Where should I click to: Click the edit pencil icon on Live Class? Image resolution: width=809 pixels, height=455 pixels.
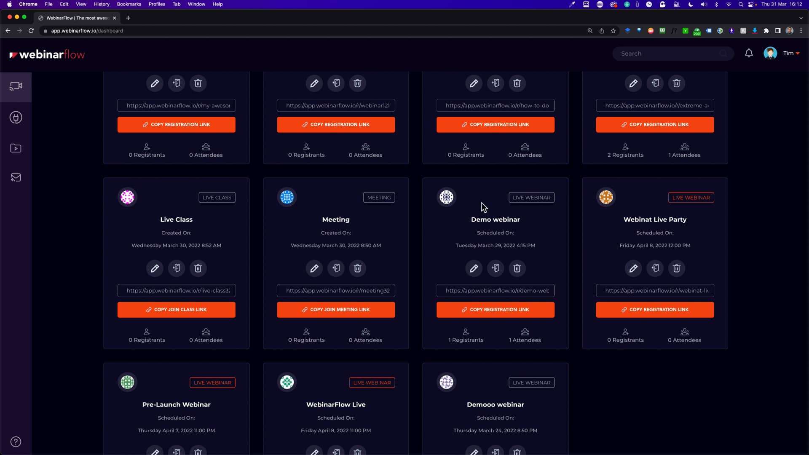click(x=155, y=268)
